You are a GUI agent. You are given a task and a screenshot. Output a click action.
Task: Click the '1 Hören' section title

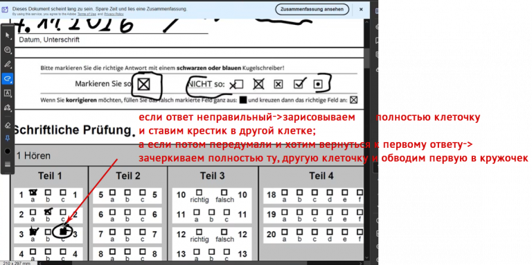33,156
